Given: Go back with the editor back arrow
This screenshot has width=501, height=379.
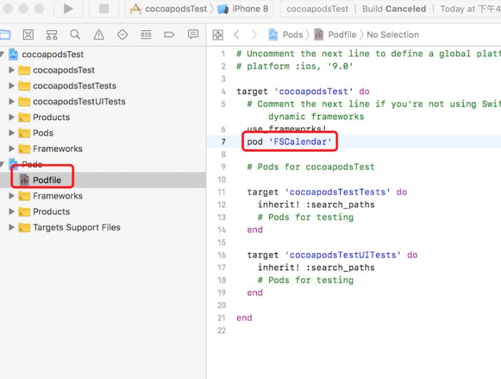Looking at the screenshot, I should (x=236, y=34).
